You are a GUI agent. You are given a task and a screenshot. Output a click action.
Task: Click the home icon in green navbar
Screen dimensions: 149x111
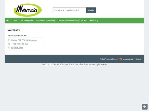pyautogui.click(x=7, y=21)
